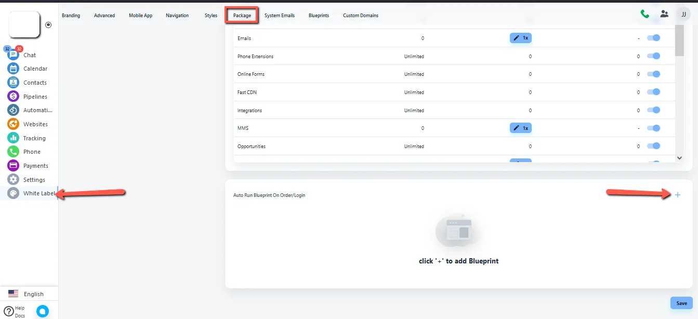This screenshot has width=698, height=319.
Task: Click the Save button
Action: pyautogui.click(x=681, y=303)
